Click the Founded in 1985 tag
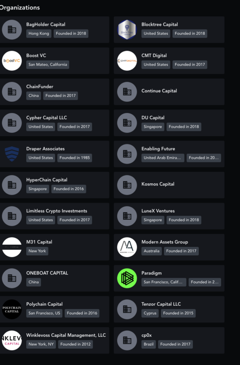 click(75, 158)
